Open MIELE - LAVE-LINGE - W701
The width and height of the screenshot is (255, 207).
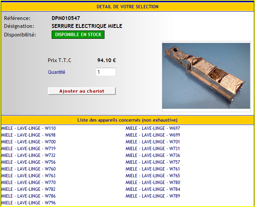pyautogui.click(x=152, y=142)
